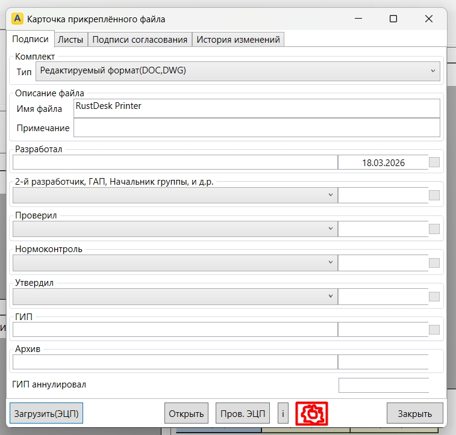Expand the Проверил person dropdown
Viewport: 456px width, 435px height.
click(175, 229)
